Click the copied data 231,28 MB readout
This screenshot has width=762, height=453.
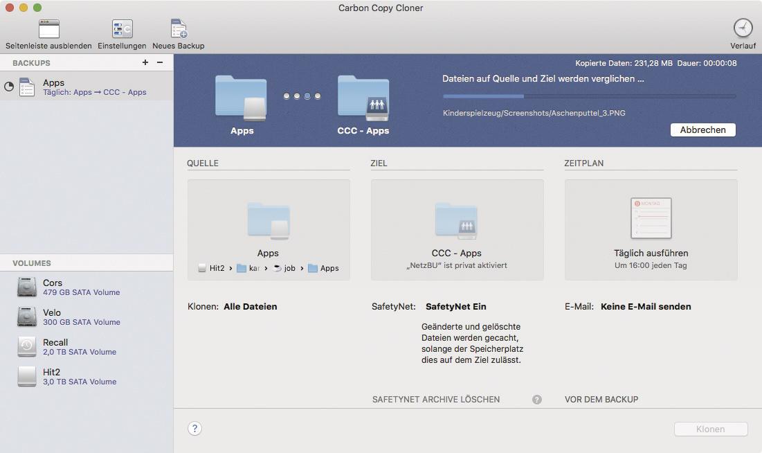tap(624, 63)
